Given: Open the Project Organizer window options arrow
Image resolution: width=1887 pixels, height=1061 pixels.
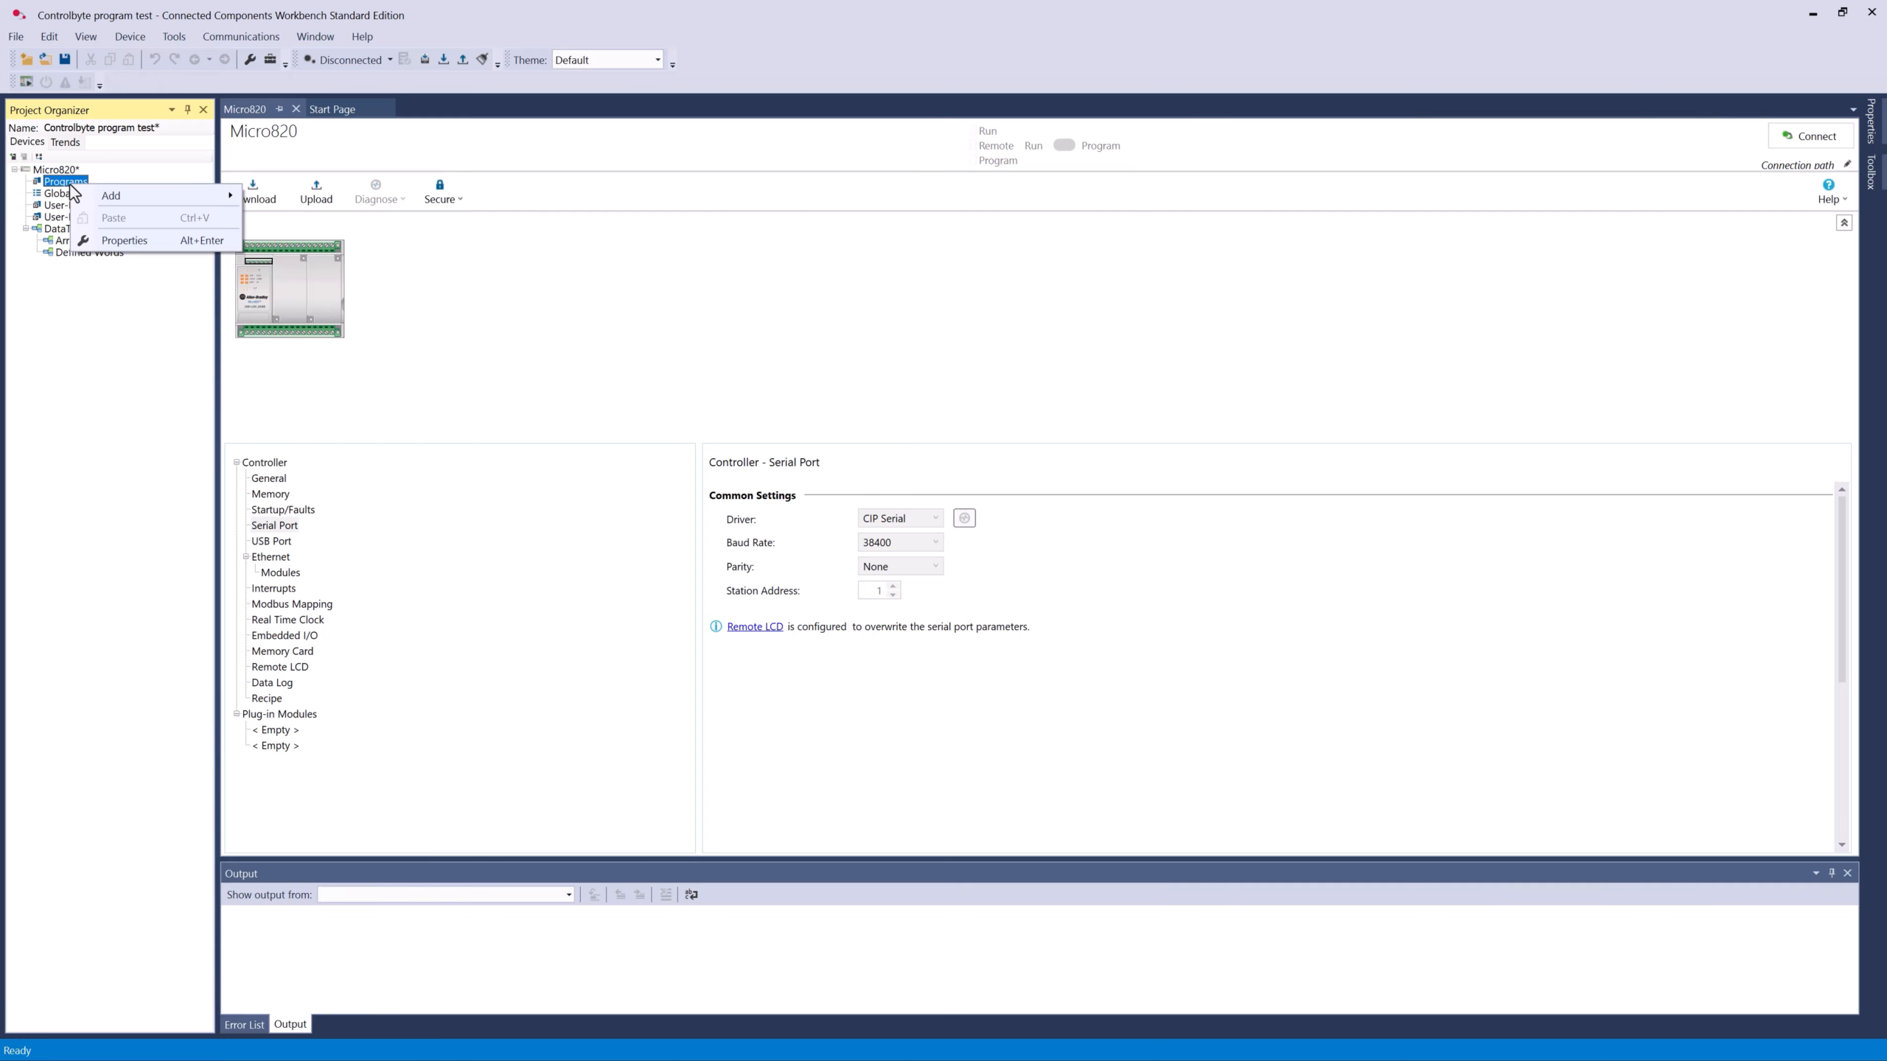Looking at the screenshot, I should (x=172, y=110).
